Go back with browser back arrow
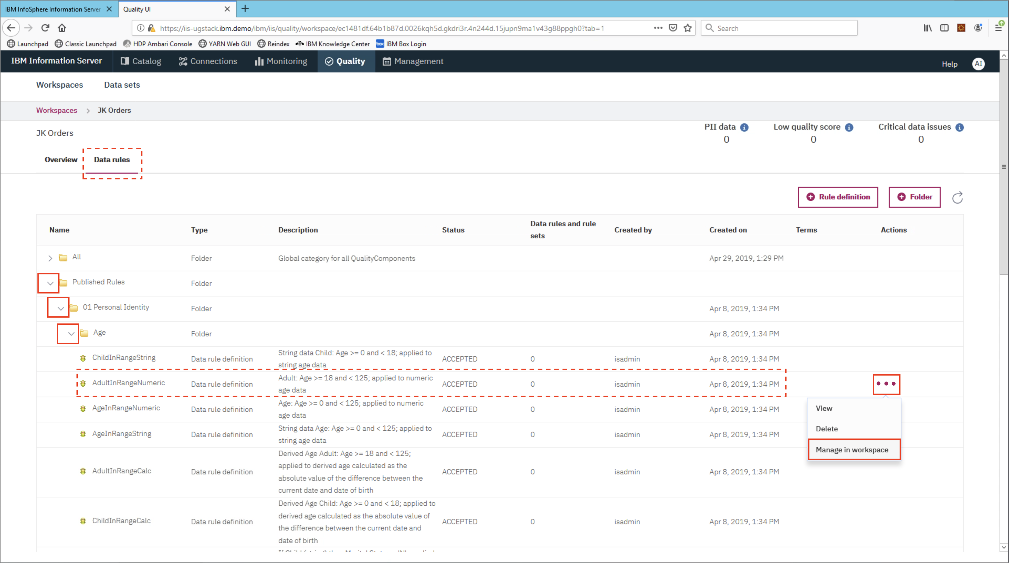1009x563 pixels. point(11,28)
